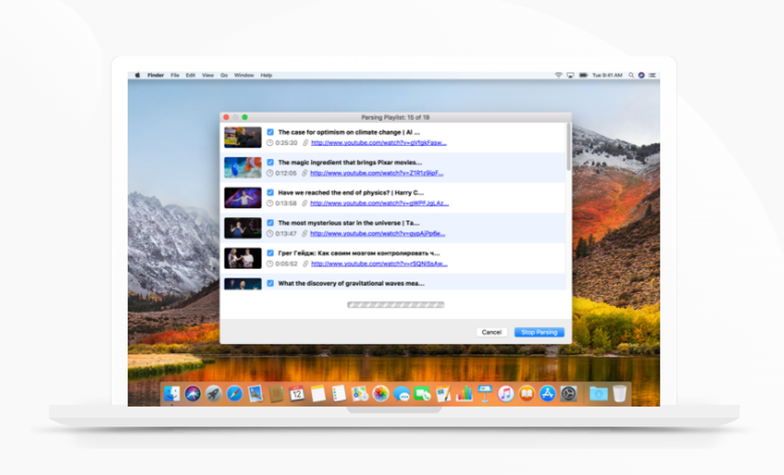Uncheck 'The magic ingredient that brings Pixar' video
The width and height of the screenshot is (784, 475).
pos(271,162)
